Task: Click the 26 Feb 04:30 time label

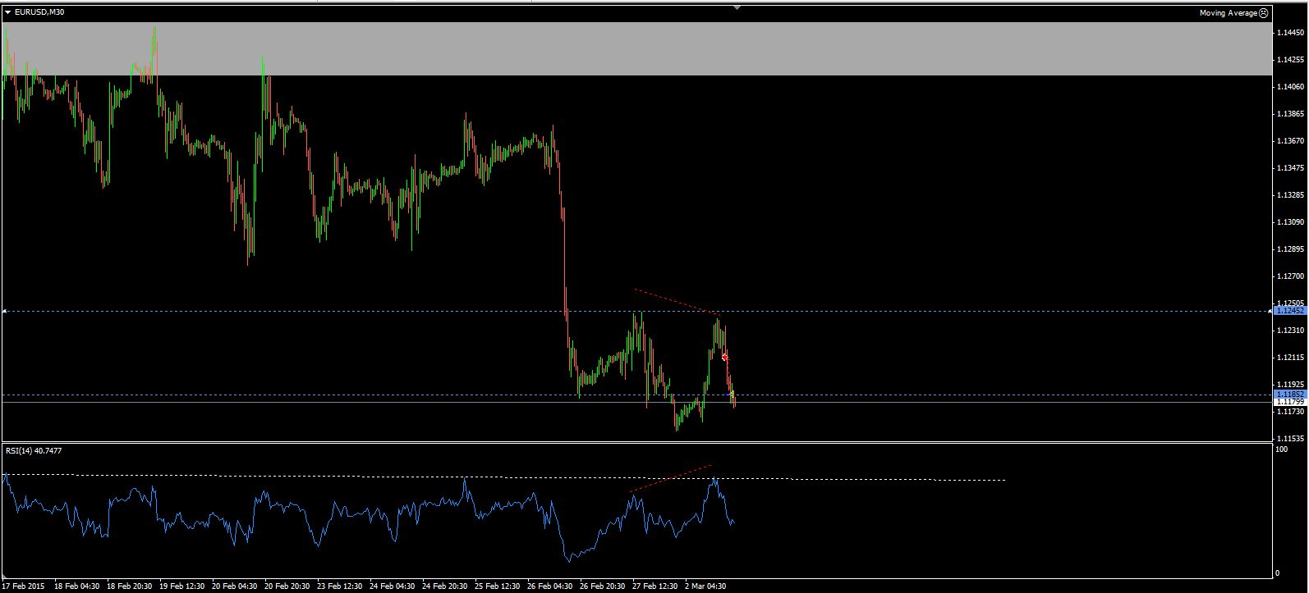Action: coord(549,586)
